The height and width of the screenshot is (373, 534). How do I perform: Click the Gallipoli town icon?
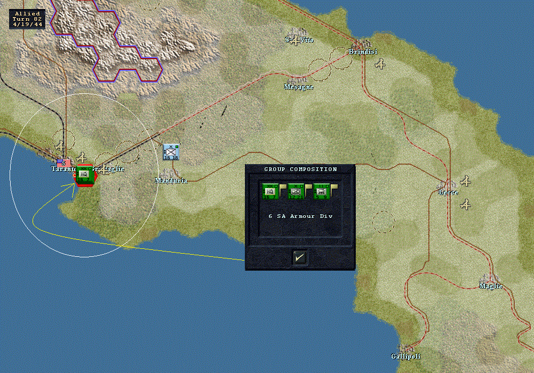(x=405, y=348)
